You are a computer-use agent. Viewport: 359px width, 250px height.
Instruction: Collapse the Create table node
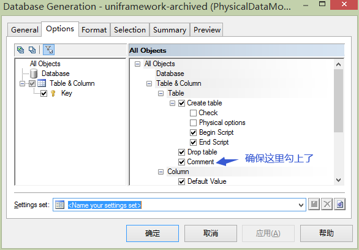(172, 104)
